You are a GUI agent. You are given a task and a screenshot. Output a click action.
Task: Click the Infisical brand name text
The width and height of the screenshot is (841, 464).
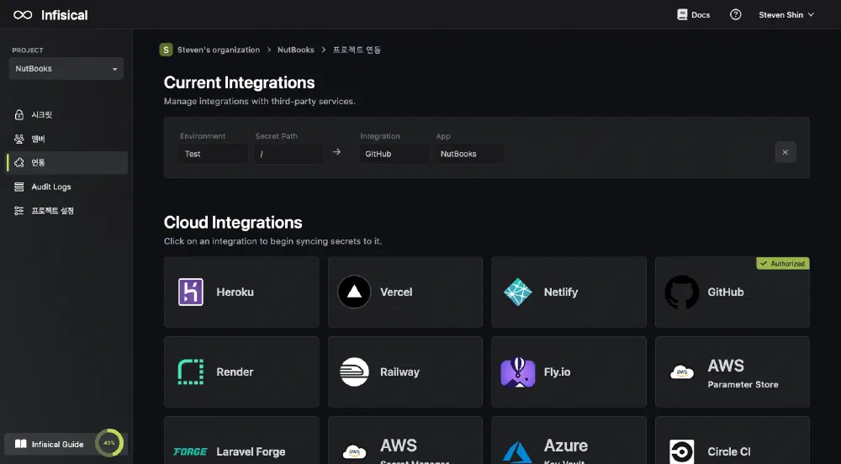[x=65, y=15]
